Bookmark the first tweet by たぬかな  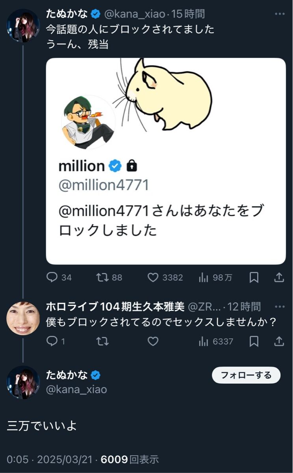[x=254, y=277]
